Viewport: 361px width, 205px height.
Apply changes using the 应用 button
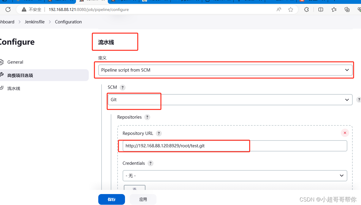tap(143, 199)
